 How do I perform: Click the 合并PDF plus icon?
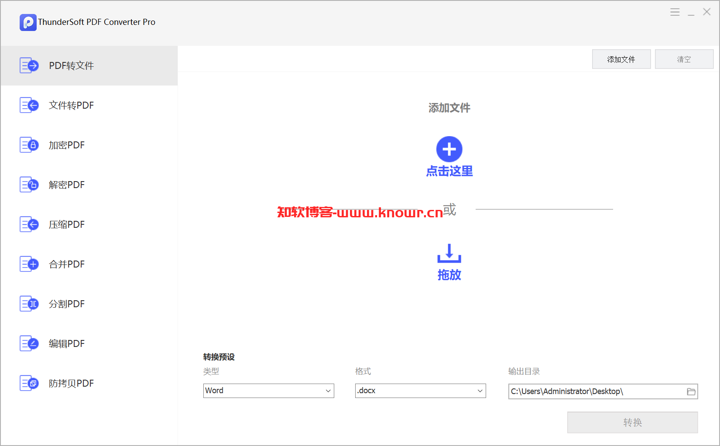pyautogui.click(x=29, y=264)
